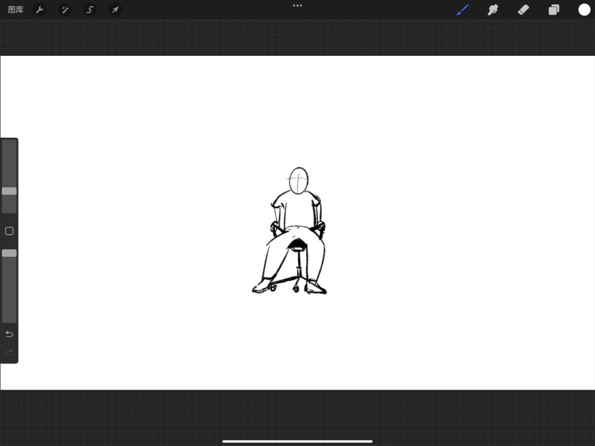Tap the square modify button in sidebar

click(9, 231)
